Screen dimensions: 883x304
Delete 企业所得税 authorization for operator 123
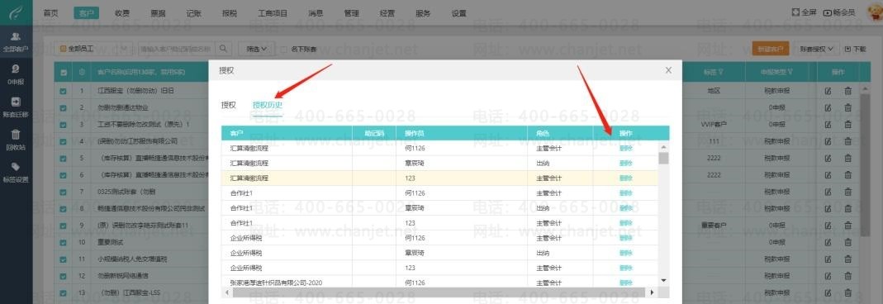(625, 268)
